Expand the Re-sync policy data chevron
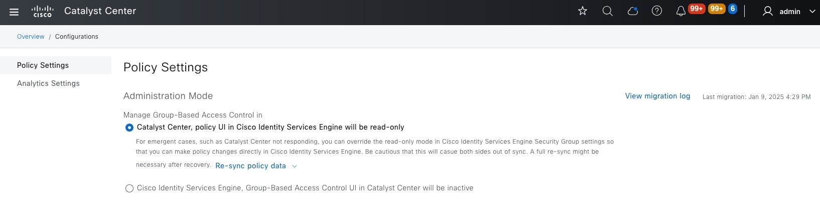This screenshot has height=216, width=820. pyautogui.click(x=295, y=166)
